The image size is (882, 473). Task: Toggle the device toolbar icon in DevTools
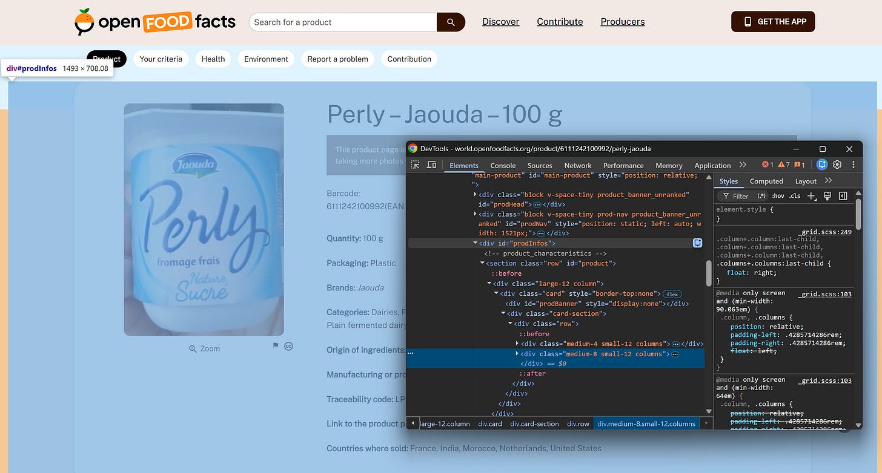(x=431, y=165)
